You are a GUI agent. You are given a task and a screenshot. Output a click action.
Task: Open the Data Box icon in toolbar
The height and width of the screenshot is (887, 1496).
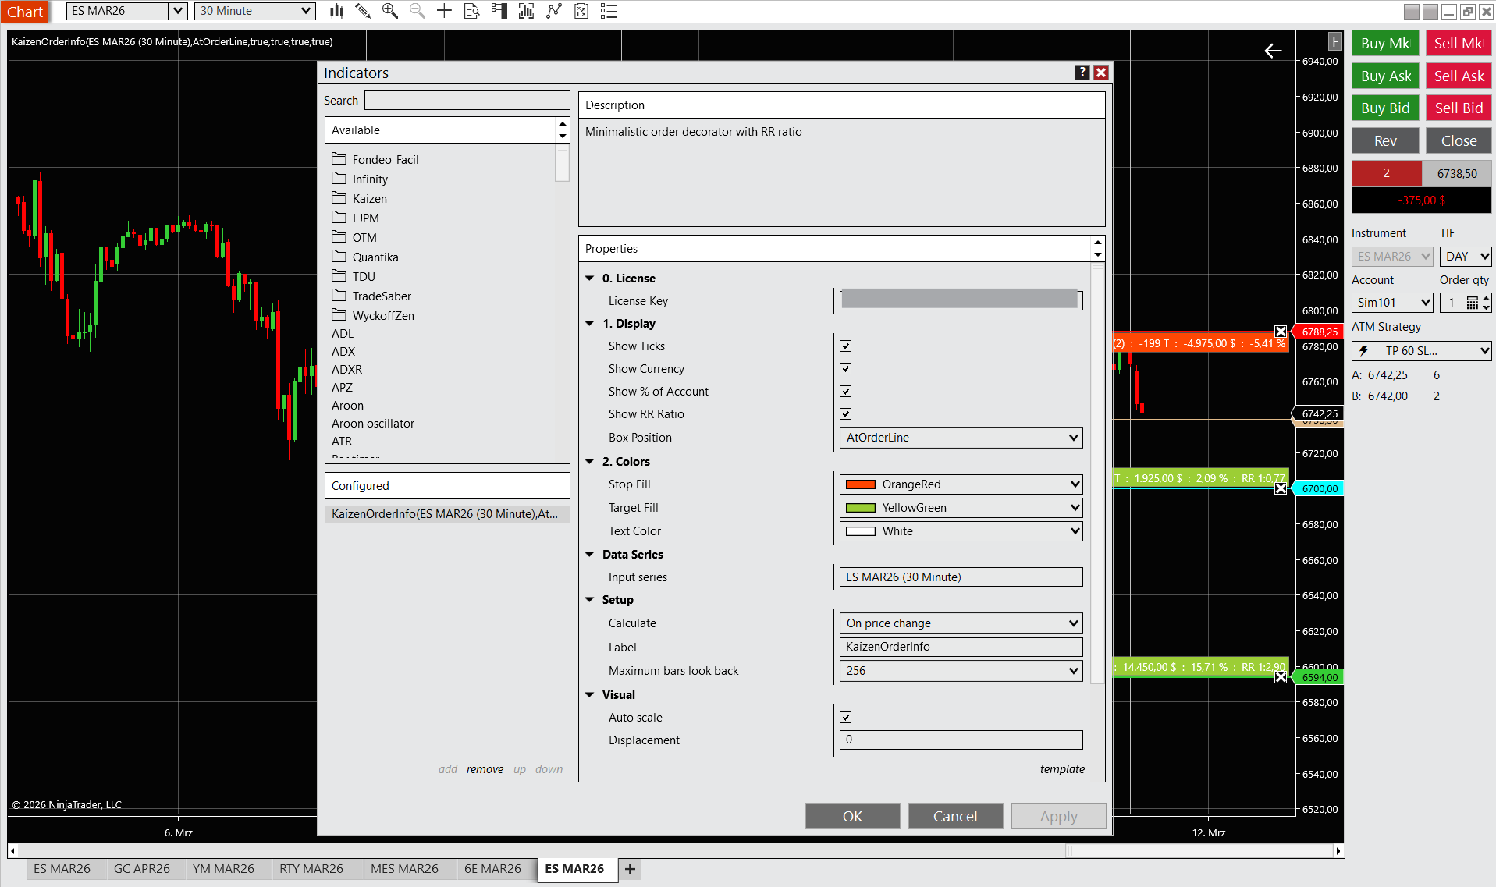(x=471, y=11)
